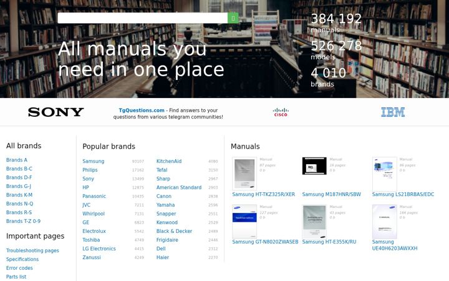Screen dimensions: 449x281
Task: Open Brands D-F list
Action: 19,177
